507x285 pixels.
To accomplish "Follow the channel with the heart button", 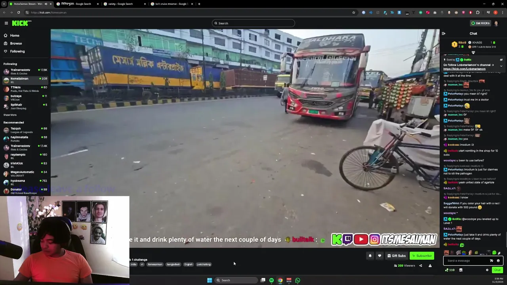I will 379,256.
